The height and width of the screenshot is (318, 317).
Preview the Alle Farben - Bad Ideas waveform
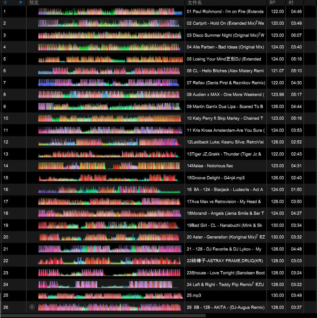109,47
